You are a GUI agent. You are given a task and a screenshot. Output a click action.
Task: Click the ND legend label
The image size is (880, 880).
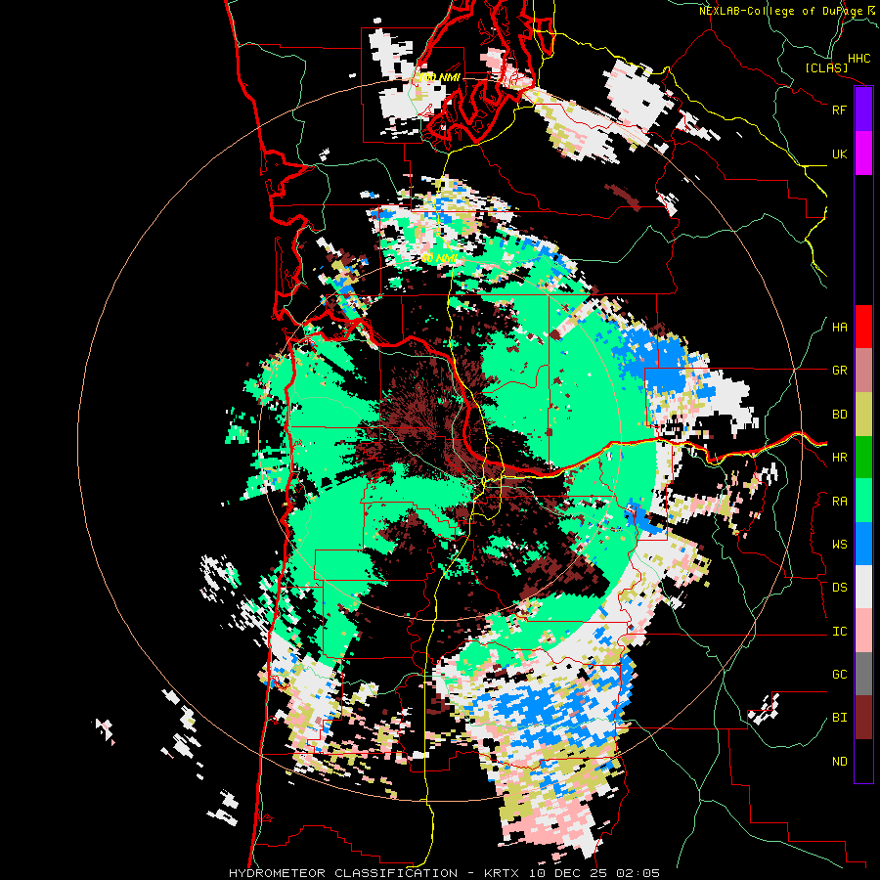839,762
